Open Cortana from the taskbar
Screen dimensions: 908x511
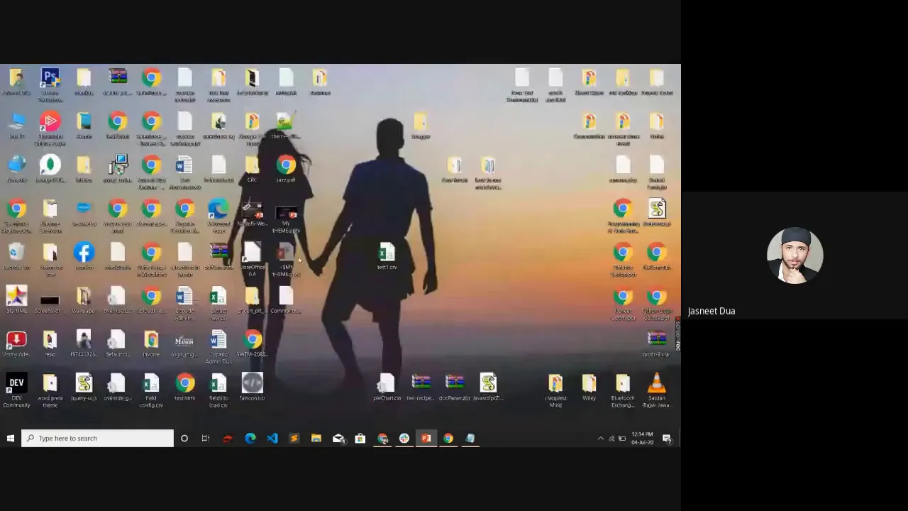coord(184,439)
